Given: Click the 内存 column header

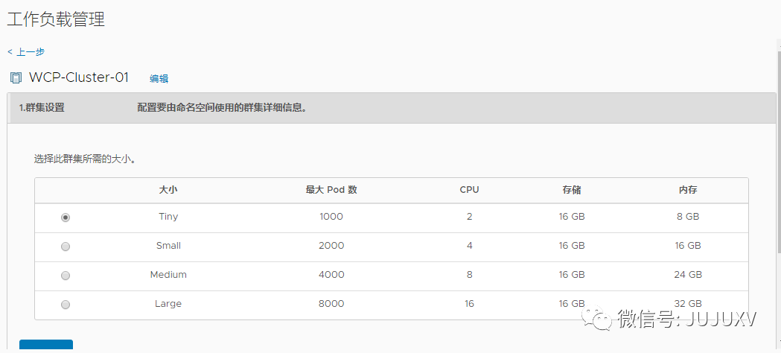Looking at the screenshot, I should click(x=688, y=190).
